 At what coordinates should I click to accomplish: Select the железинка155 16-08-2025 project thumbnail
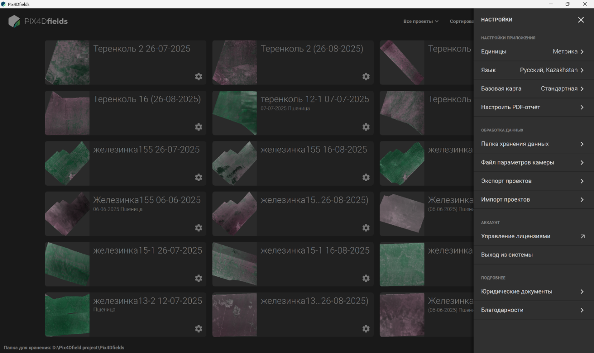(x=234, y=163)
